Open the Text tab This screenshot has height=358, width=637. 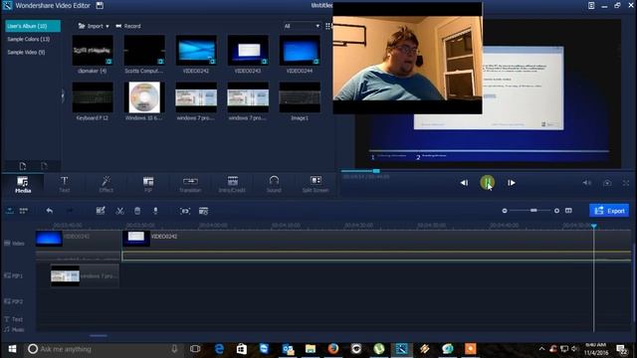point(64,185)
